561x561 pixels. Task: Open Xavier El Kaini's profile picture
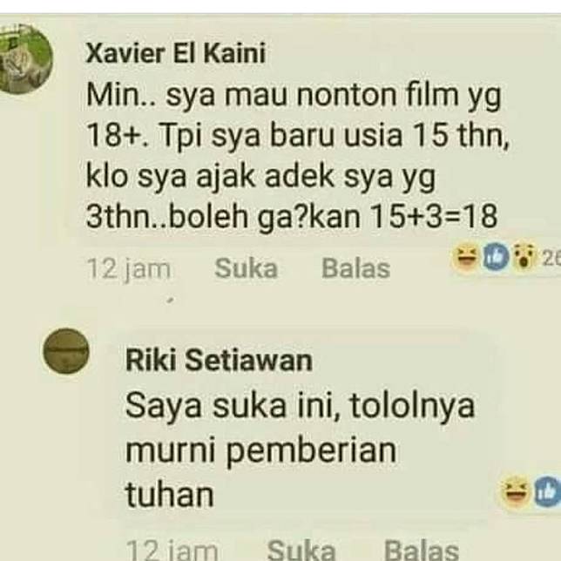pyautogui.click(x=26, y=59)
